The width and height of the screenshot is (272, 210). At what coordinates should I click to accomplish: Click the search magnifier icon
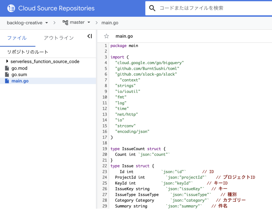pyautogui.click(x=152, y=8)
